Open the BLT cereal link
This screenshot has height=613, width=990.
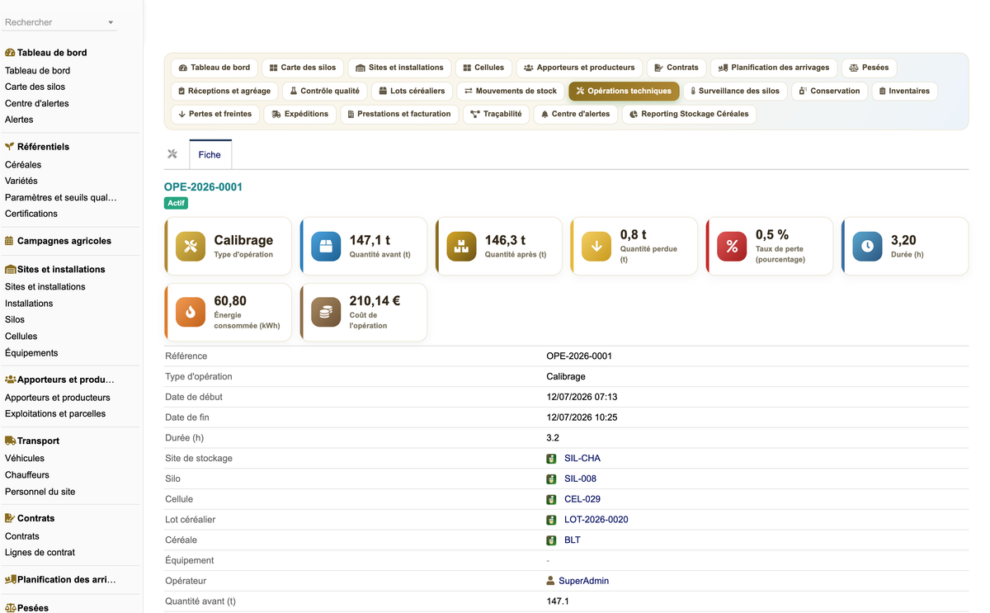pos(573,540)
